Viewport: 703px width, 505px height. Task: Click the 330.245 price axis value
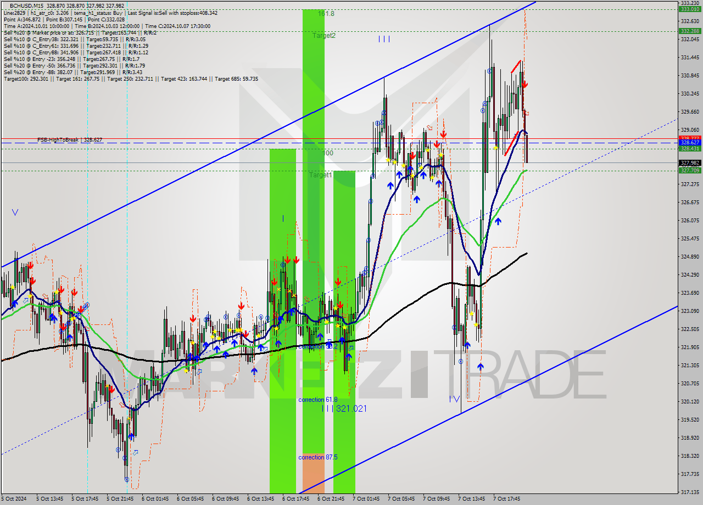point(690,93)
